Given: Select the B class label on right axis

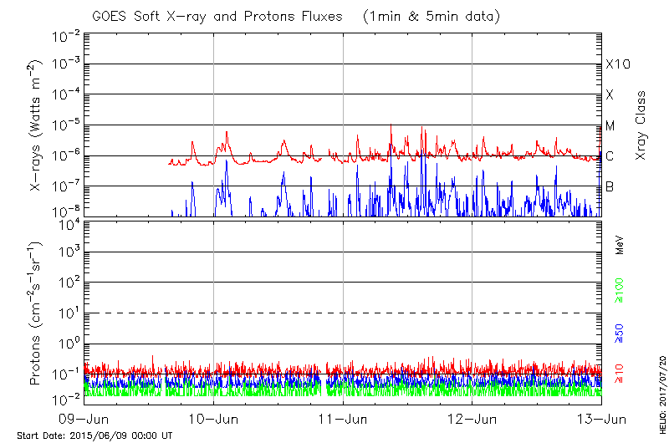Looking at the screenshot, I should (610, 186).
